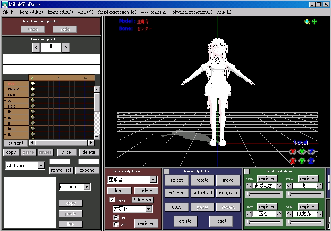Image resolution: width=331 pixels, height=231 pixels.
Task: Click timeline horizontal scroll right arrow
Action: [x=91, y=143]
